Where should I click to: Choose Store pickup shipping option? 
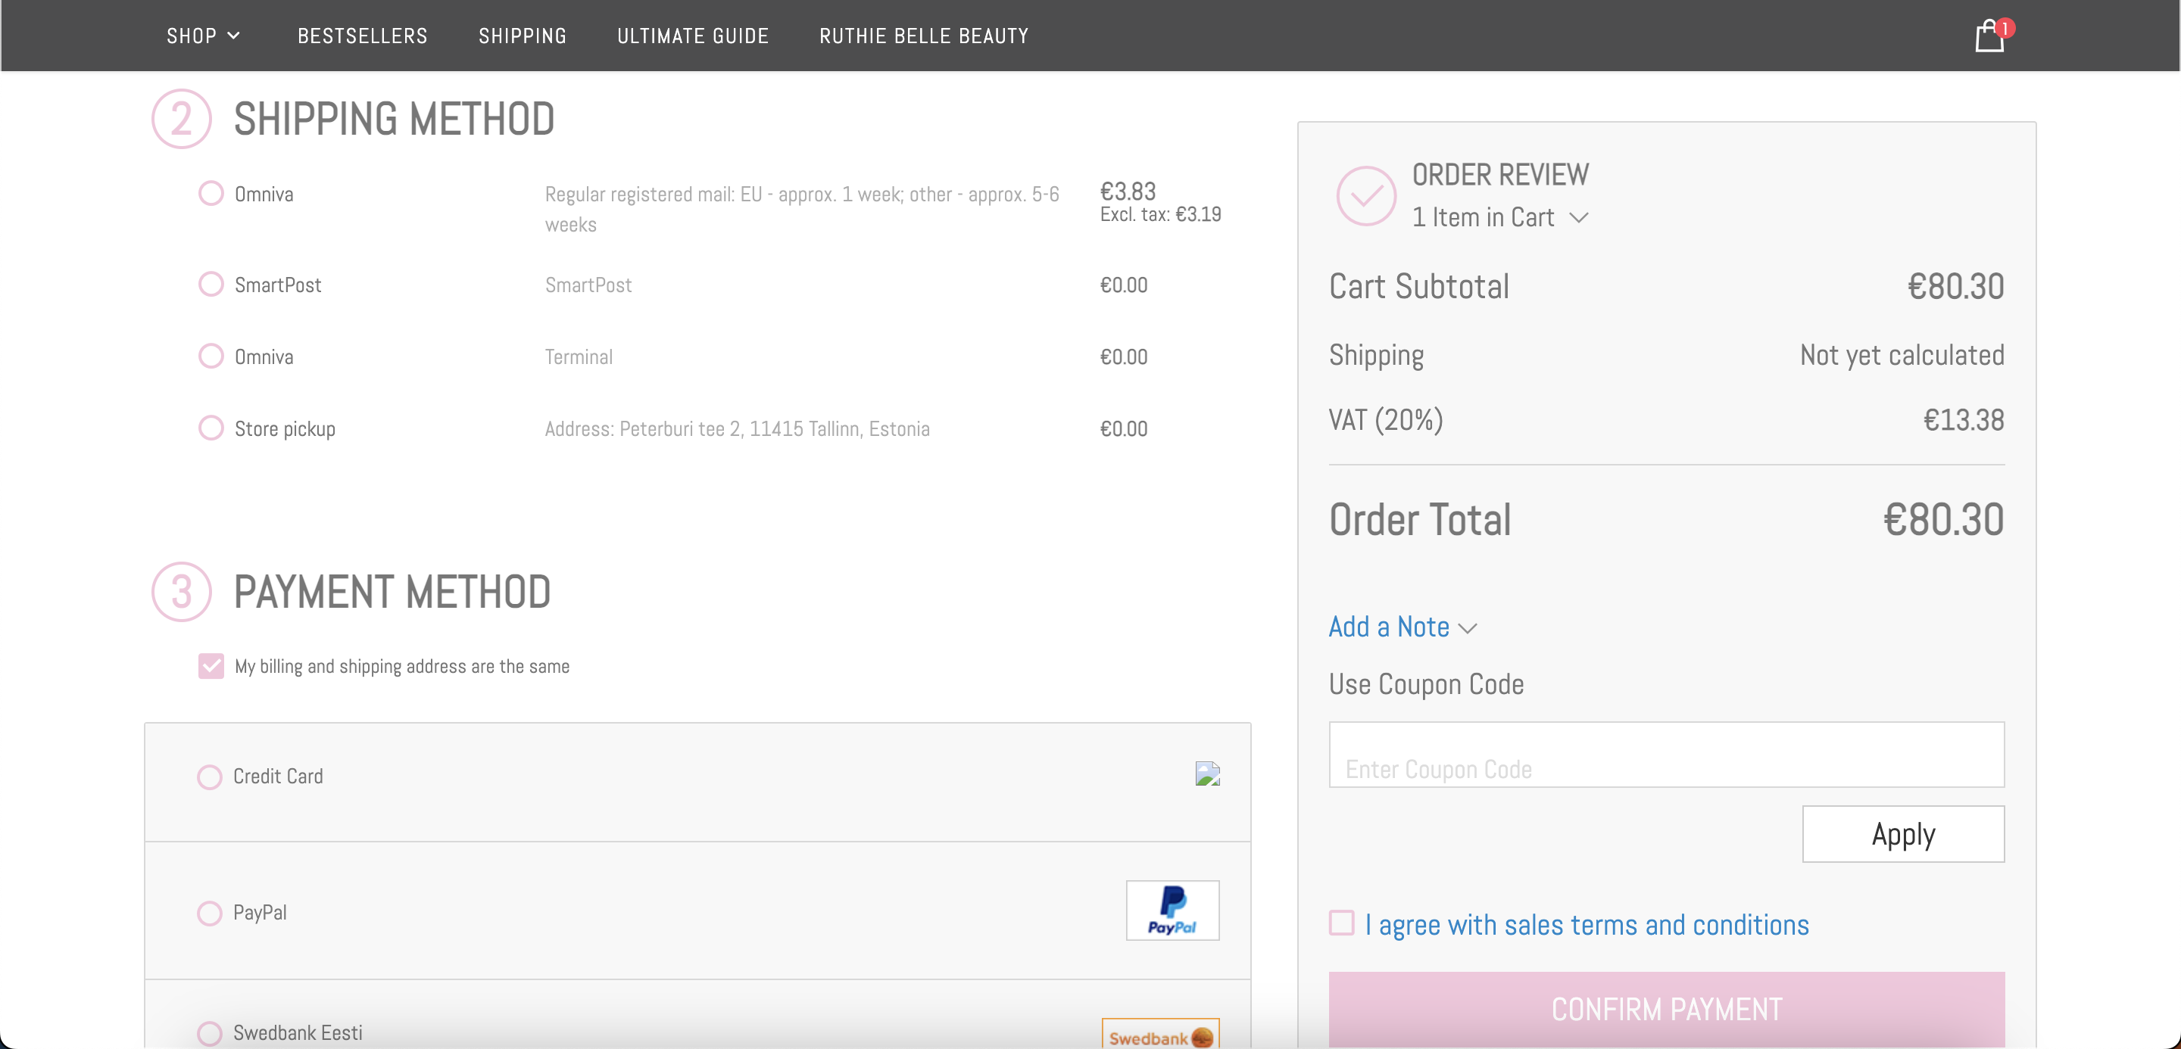pyautogui.click(x=211, y=428)
